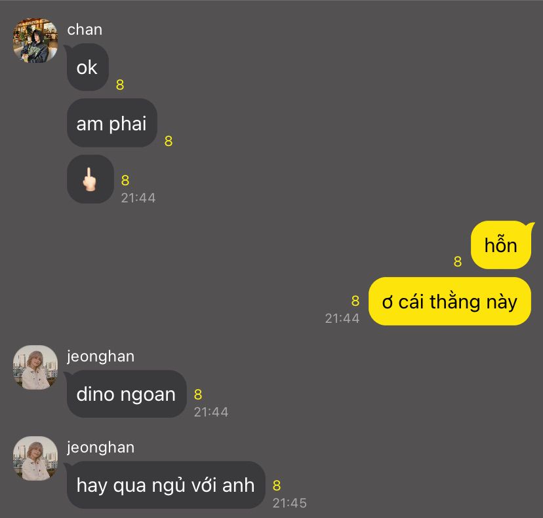Tap the middle finger emoji message
This screenshot has height=518, width=543.
click(x=90, y=179)
